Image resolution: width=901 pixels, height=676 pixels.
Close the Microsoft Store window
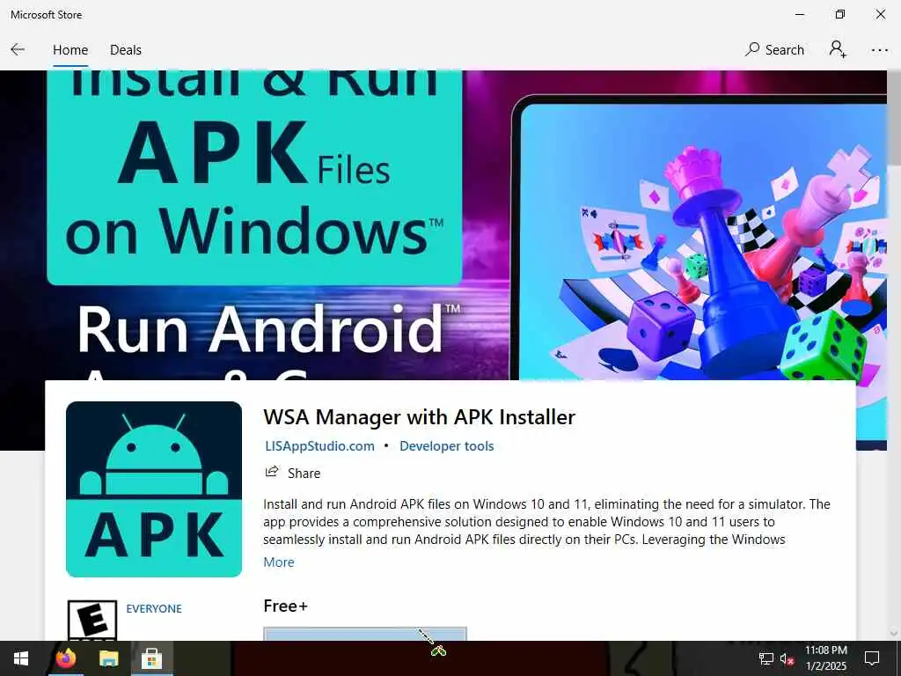tap(880, 14)
